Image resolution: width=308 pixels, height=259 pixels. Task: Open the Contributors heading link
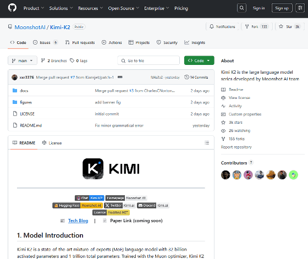(237, 163)
